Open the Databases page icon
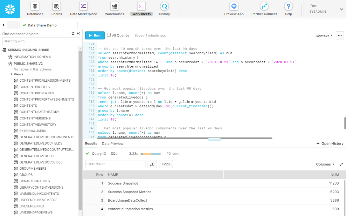This screenshot has width=346, height=216. (x=35, y=6)
